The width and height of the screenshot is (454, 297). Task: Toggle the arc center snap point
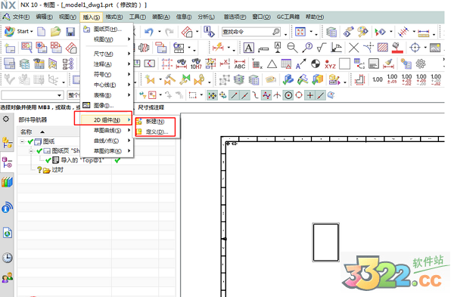click(x=288, y=95)
